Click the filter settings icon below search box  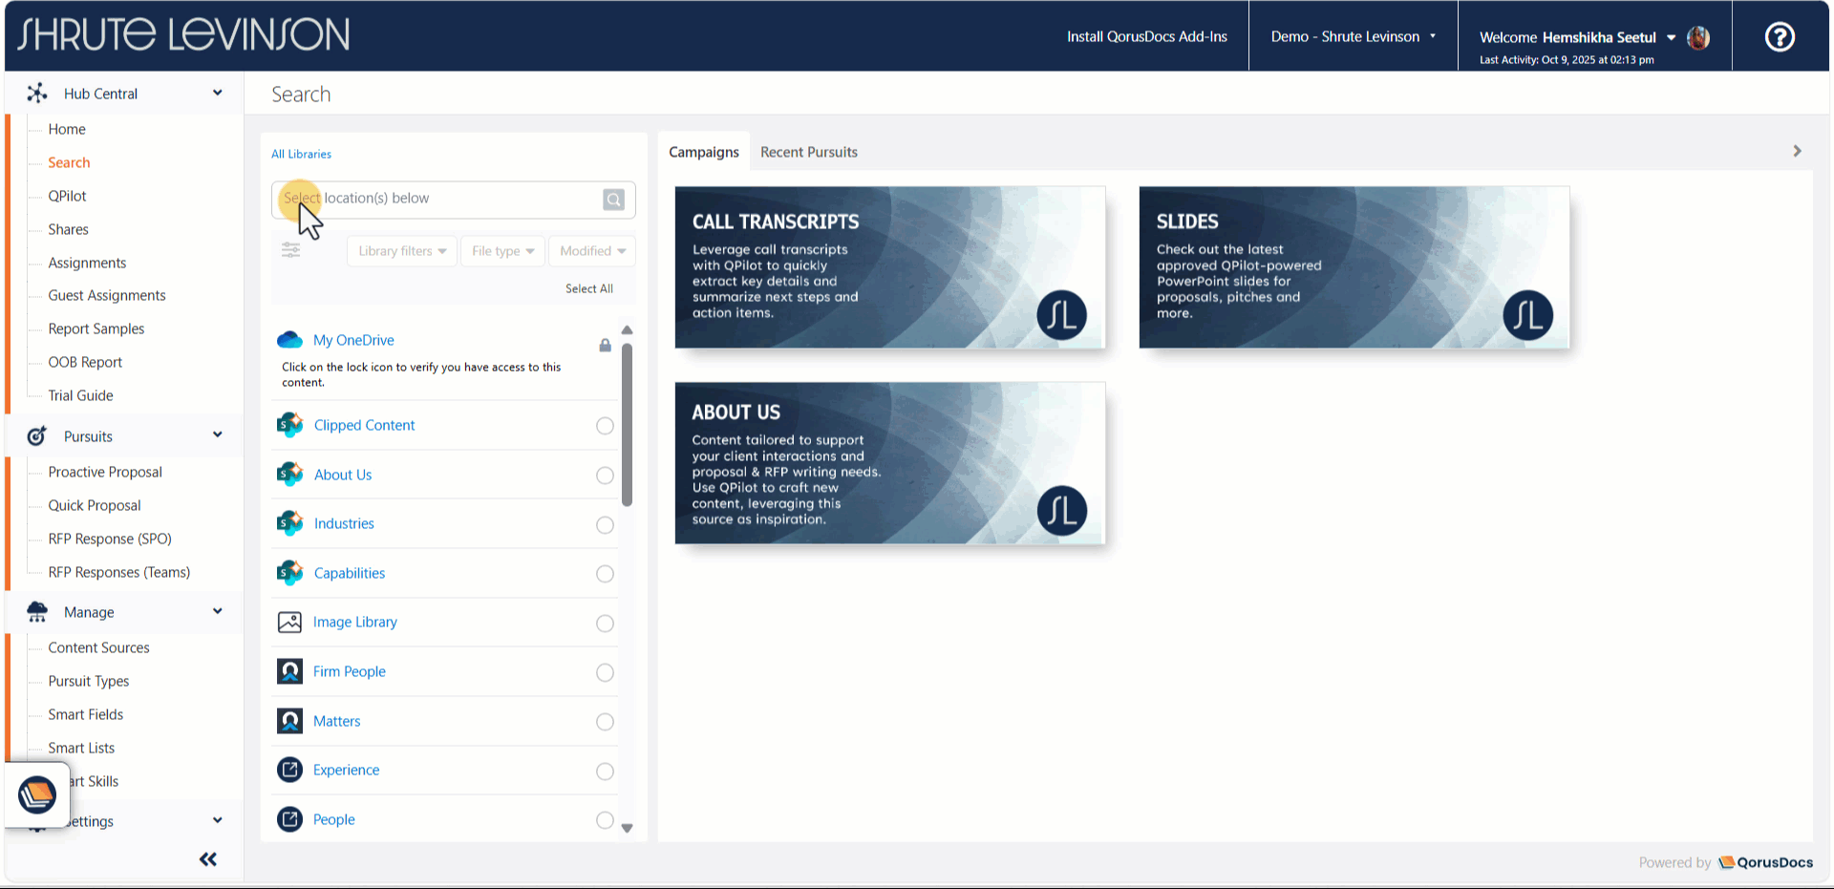291,250
